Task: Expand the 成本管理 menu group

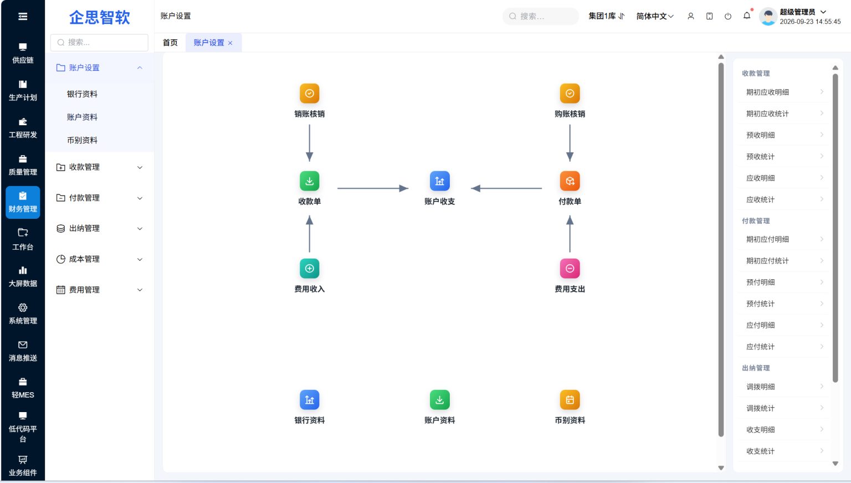Action: [x=100, y=259]
